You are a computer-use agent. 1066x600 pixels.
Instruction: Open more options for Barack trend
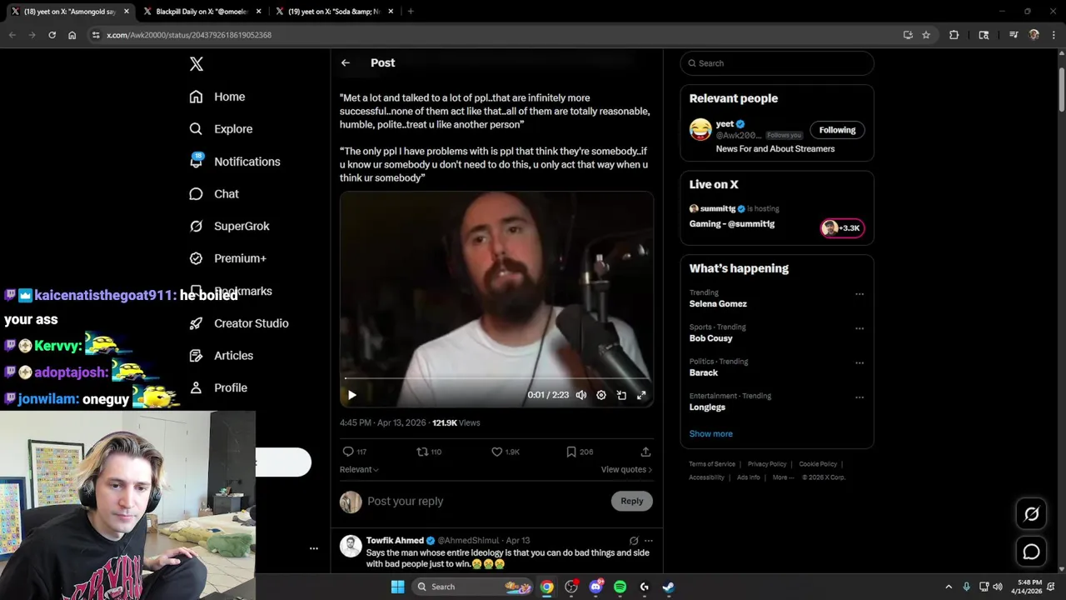coord(859,363)
